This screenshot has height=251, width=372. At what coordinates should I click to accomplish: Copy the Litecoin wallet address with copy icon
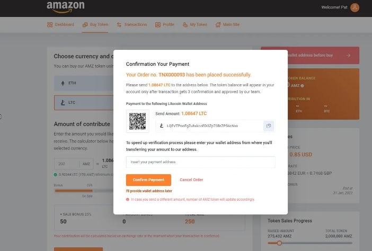(269, 126)
